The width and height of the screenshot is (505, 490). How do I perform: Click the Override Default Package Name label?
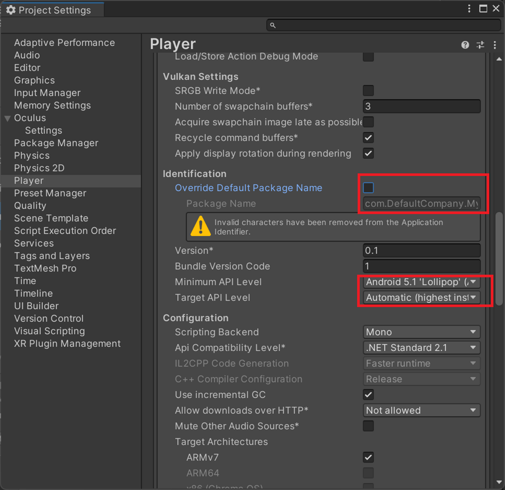click(x=248, y=188)
